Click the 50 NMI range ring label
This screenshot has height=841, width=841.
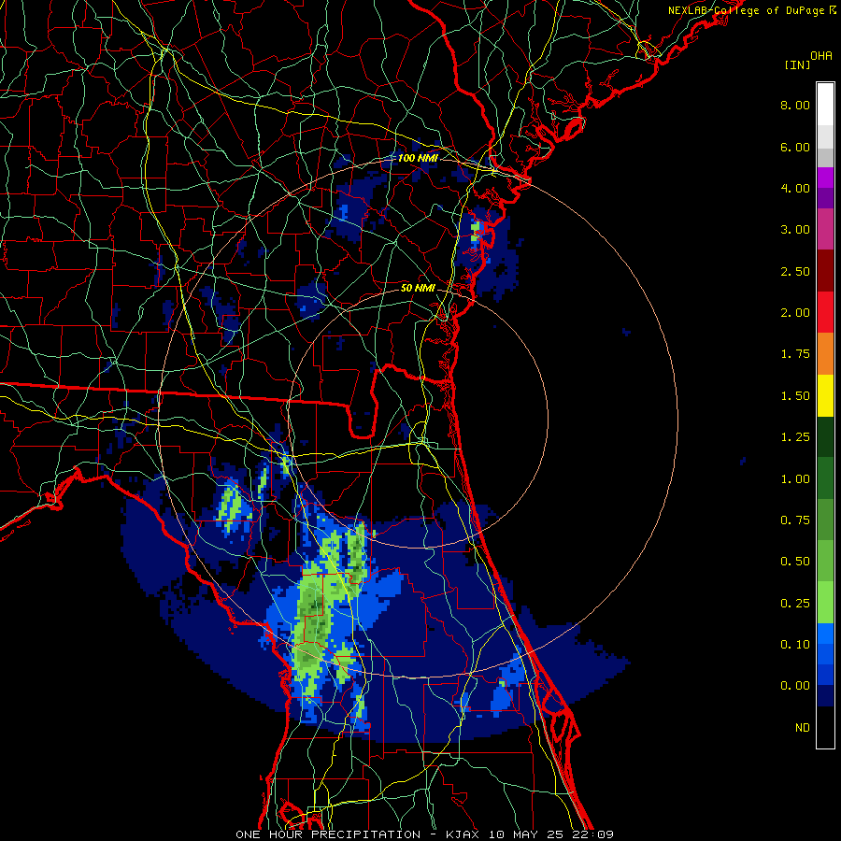[418, 288]
